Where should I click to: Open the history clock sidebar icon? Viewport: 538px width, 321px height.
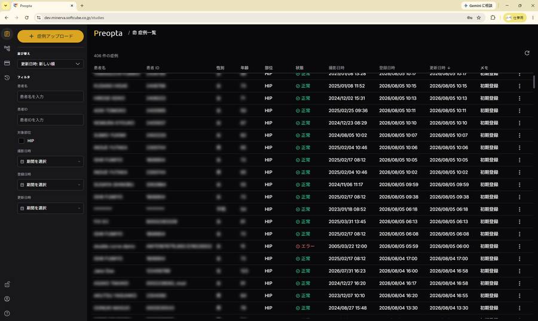tap(7, 78)
